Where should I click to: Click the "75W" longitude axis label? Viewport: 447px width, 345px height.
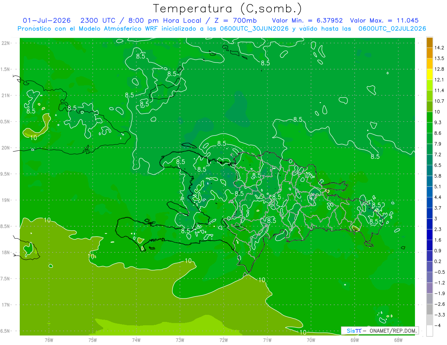[93, 340]
